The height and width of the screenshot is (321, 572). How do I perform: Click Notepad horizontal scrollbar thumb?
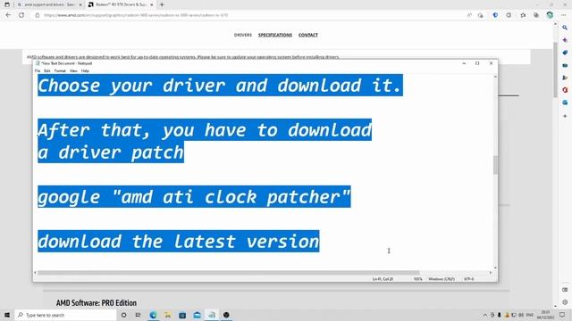(229, 273)
